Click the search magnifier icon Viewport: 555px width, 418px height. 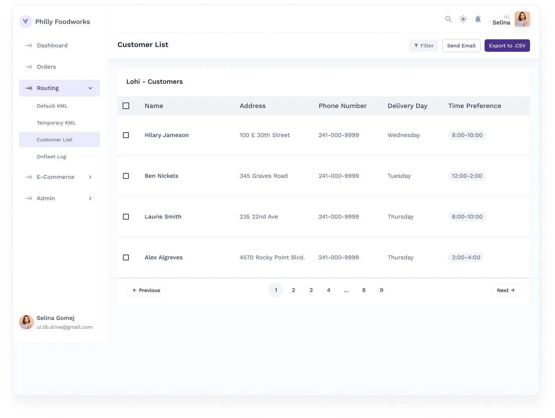(x=448, y=19)
